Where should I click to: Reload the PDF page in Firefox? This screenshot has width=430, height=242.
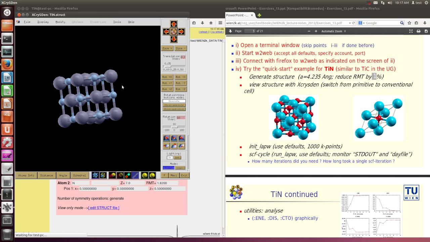[353, 23]
